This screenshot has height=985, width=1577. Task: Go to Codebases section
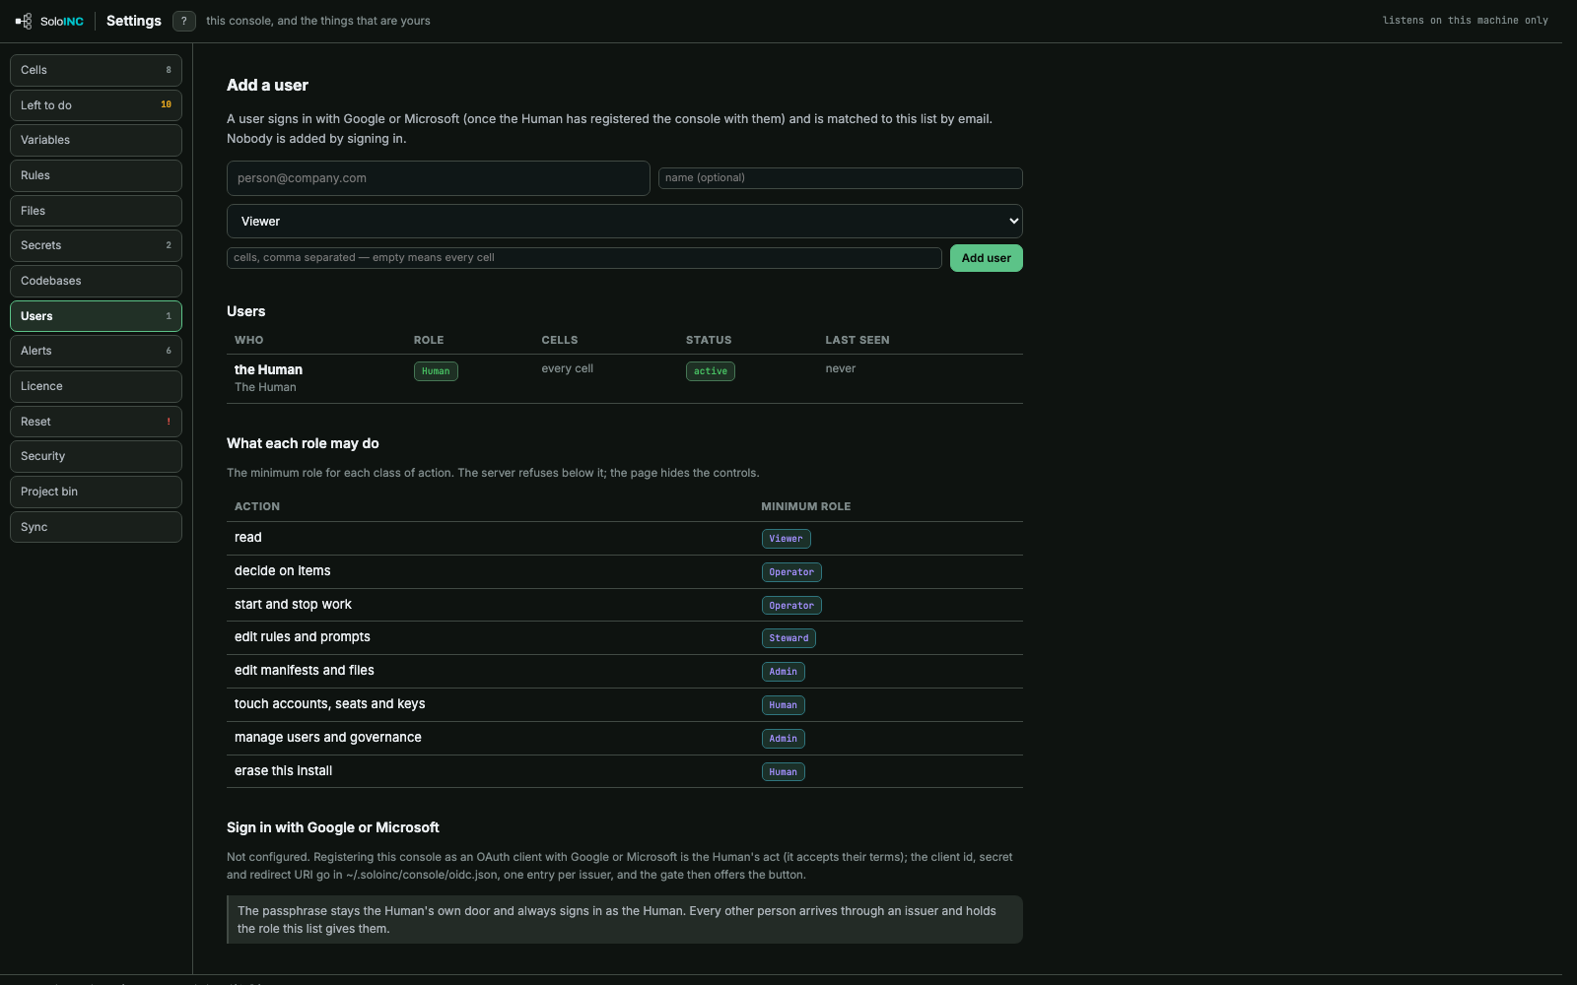point(96,281)
